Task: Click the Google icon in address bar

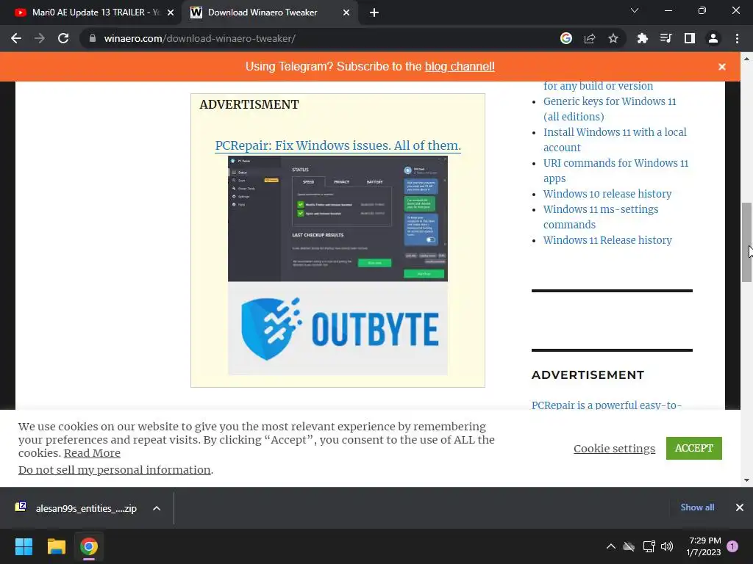Action: point(566,38)
